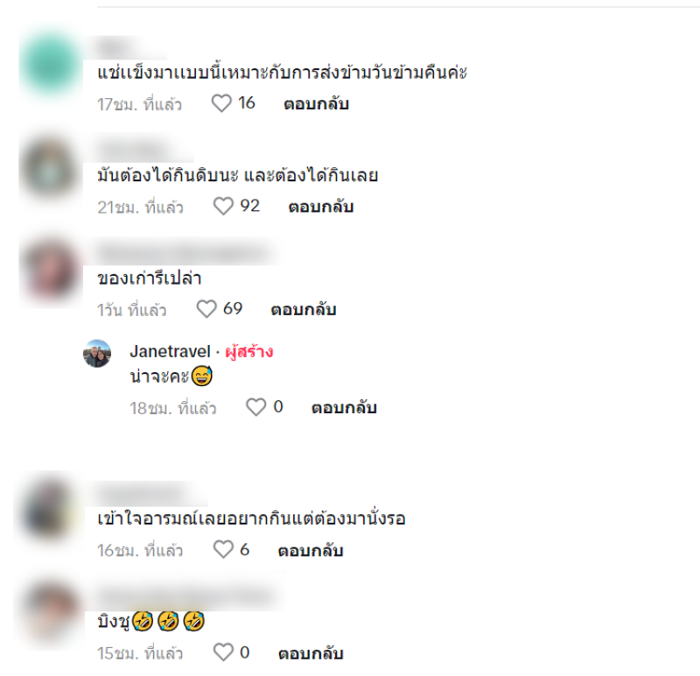Reply to the 1-day-old ของเก่ารึเปล่า comment
This screenshot has height=676, width=700.
tap(304, 309)
